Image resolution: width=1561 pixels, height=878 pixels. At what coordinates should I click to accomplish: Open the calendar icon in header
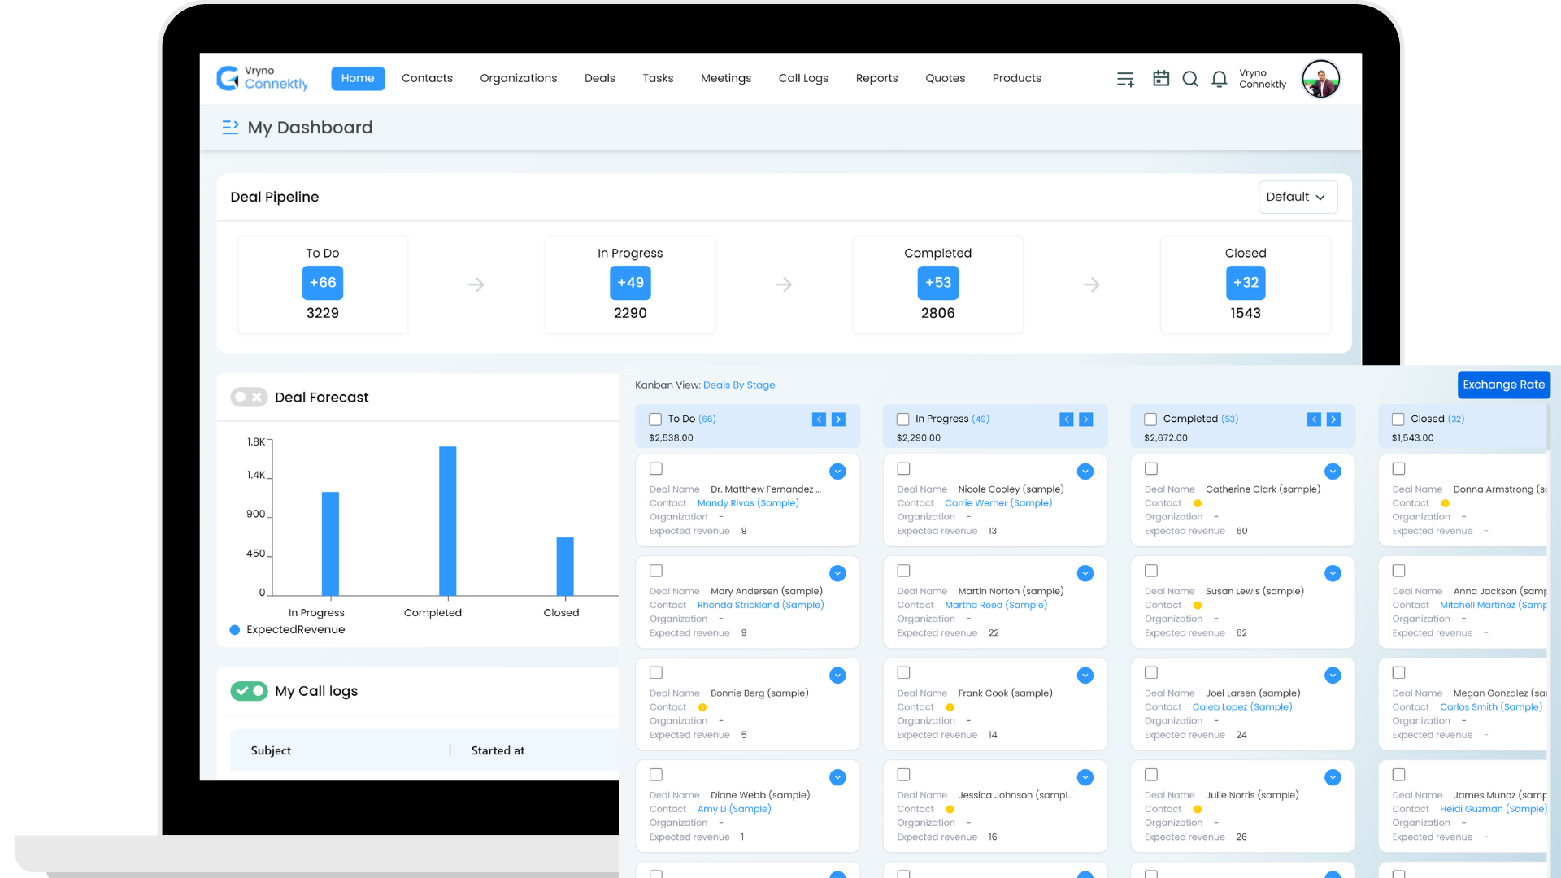click(x=1161, y=78)
